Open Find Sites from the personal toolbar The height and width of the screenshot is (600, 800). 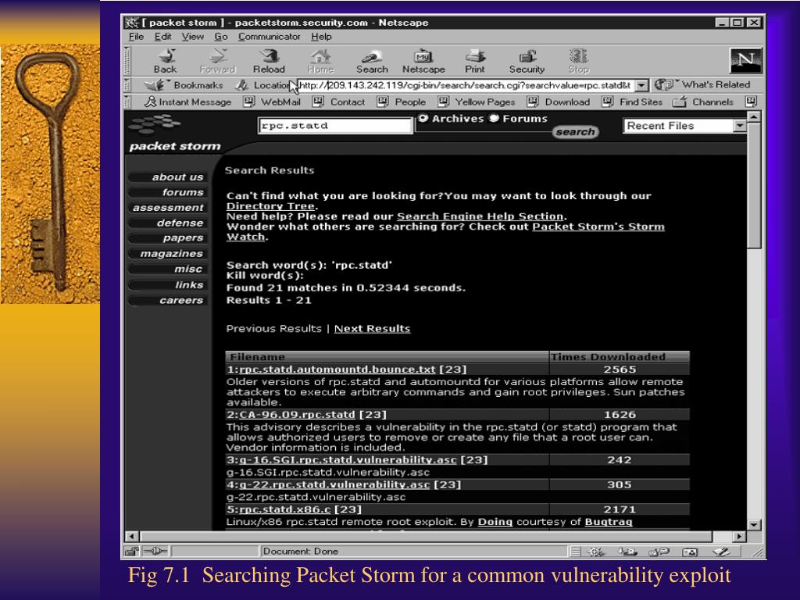click(632, 102)
